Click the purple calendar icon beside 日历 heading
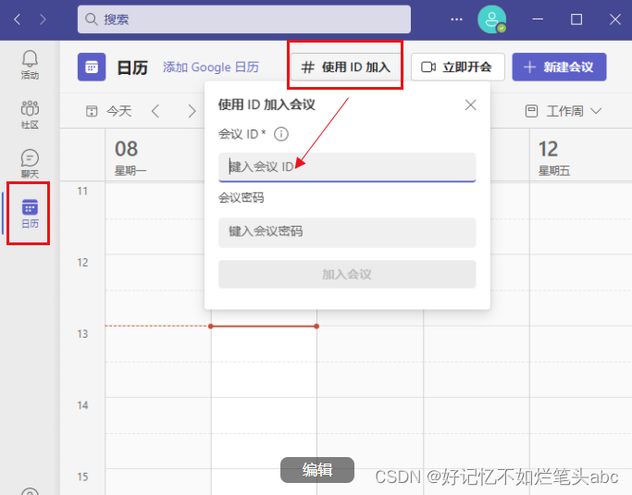The height and width of the screenshot is (495, 632). (92, 67)
